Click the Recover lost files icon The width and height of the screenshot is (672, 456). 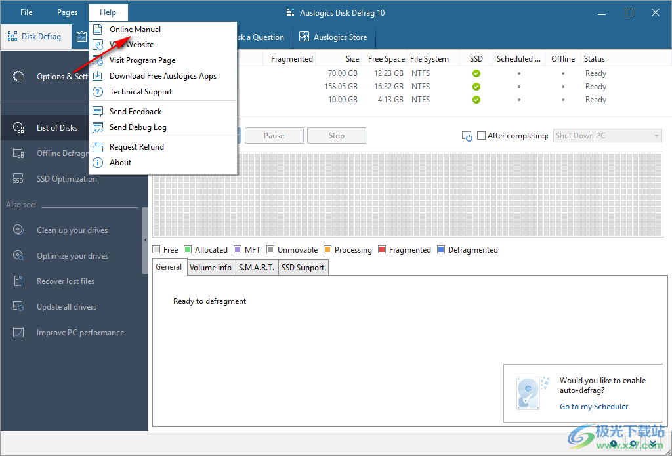pos(18,281)
